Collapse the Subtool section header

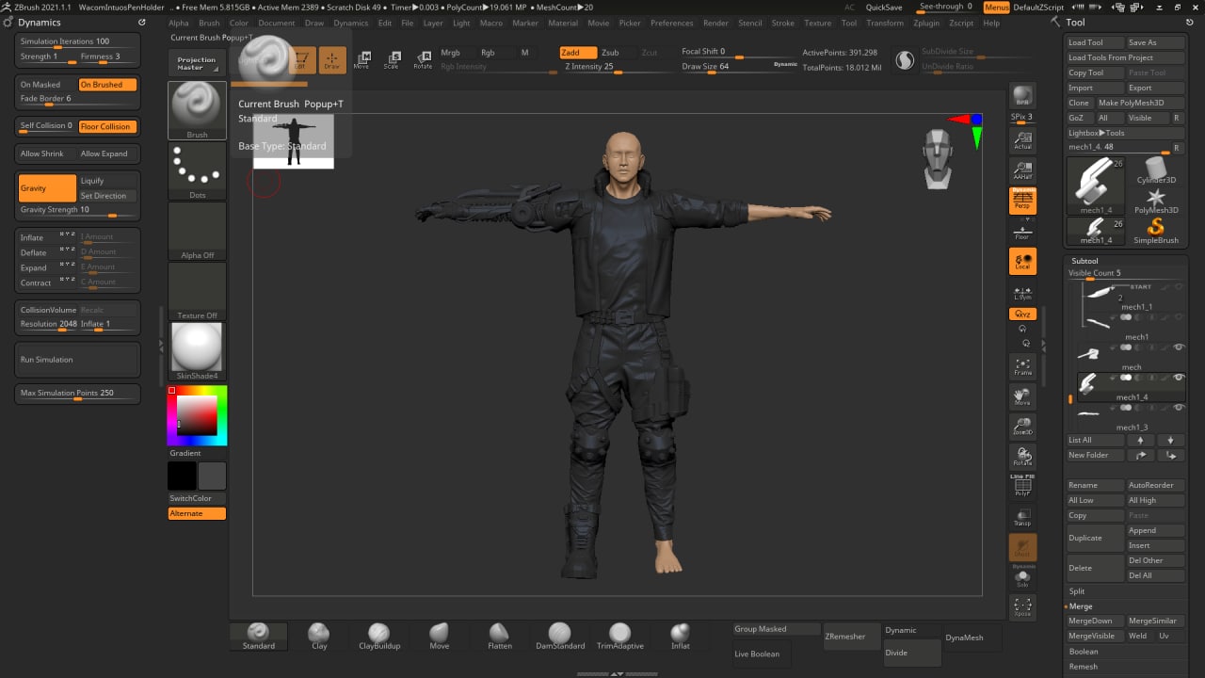click(1084, 261)
